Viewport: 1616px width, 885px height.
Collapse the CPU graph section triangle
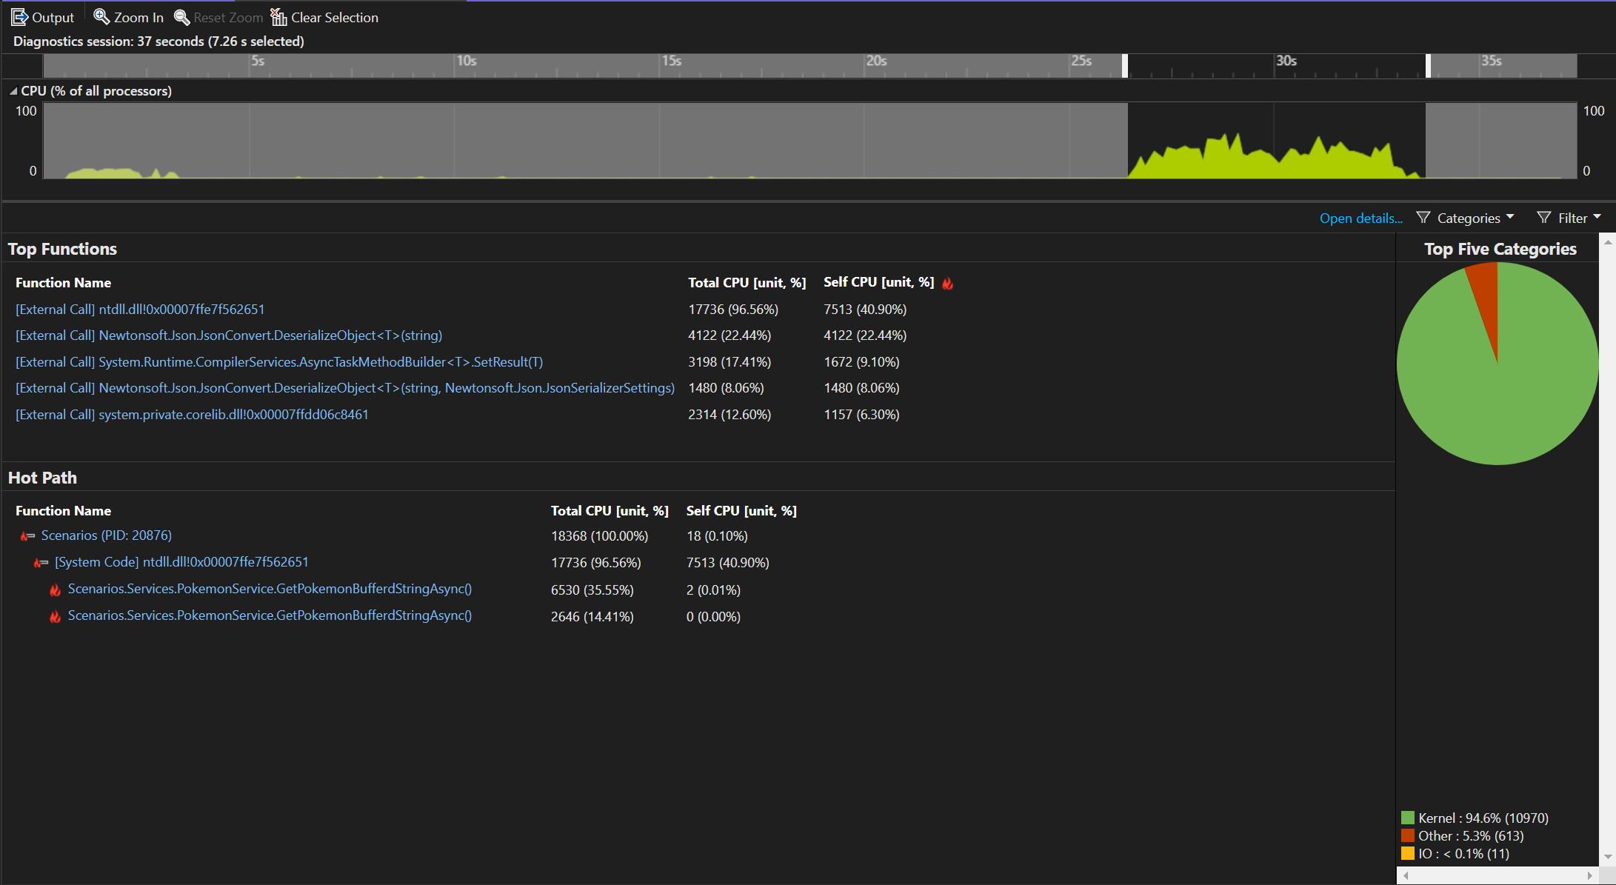[x=13, y=91]
